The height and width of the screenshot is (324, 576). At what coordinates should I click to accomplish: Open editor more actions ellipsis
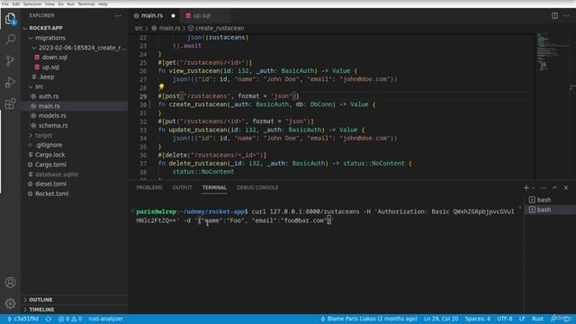pos(566,16)
